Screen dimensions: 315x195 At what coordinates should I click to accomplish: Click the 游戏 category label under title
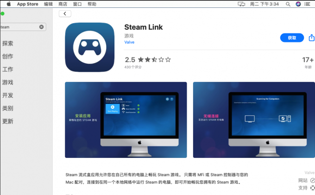coord(129,36)
